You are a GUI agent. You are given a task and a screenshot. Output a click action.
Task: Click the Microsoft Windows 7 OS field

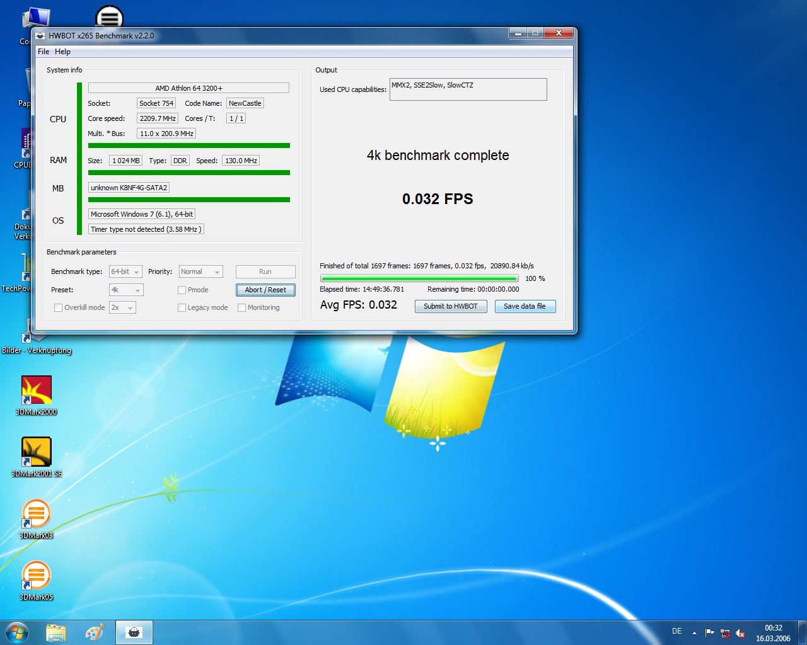point(142,214)
